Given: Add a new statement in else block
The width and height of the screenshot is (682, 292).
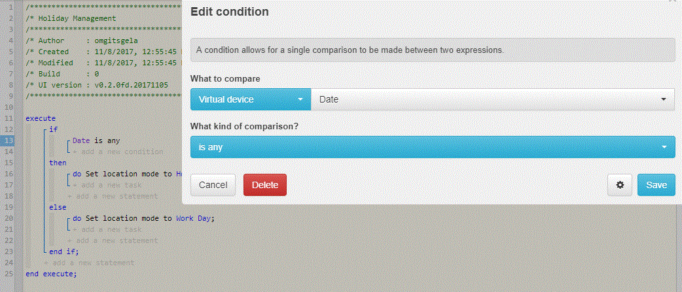Looking at the screenshot, I should [112, 240].
